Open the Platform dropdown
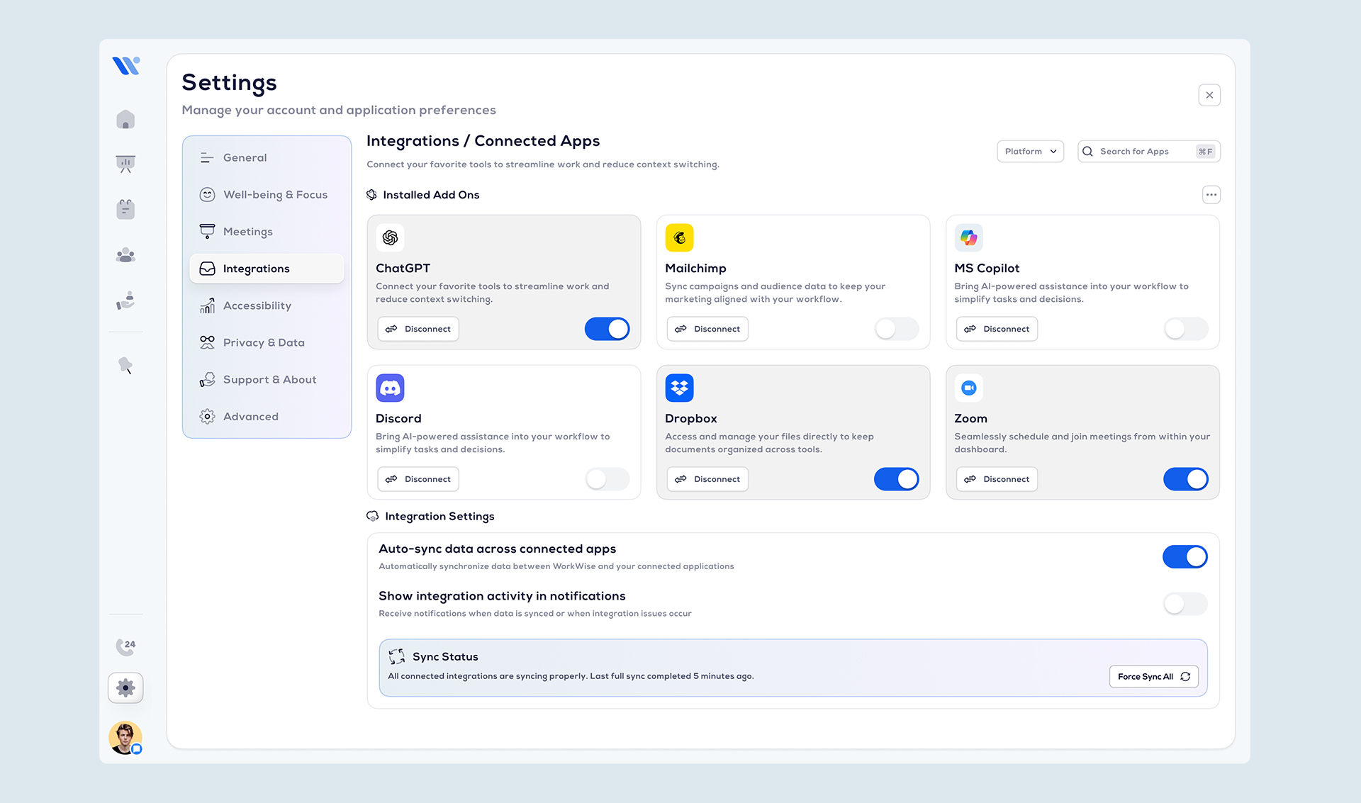 (1029, 151)
